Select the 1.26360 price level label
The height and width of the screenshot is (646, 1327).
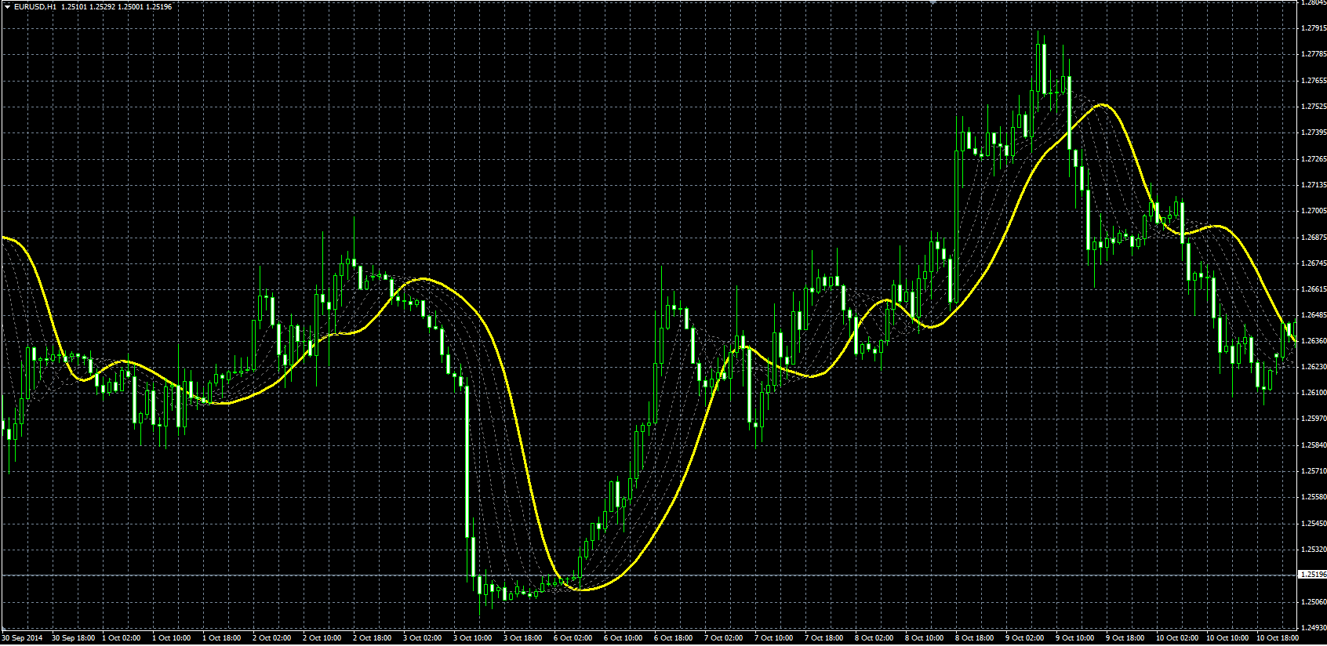(1313, 341)
